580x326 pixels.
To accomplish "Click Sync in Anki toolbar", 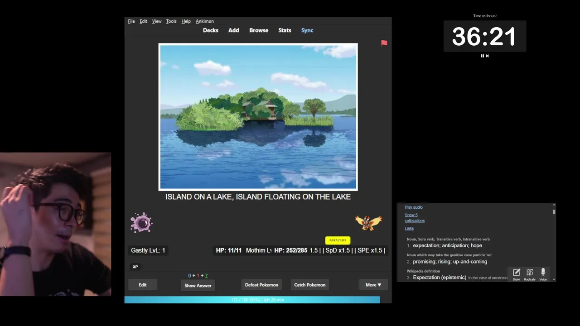I will point(307,30).
